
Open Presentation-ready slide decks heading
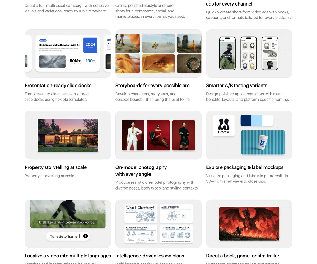click(x=58, y=86)
